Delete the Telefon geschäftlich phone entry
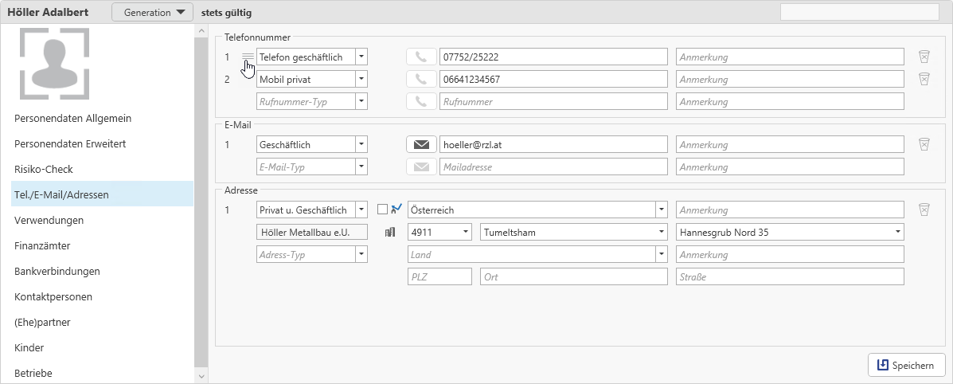The width and height of the screenshot is (953, 384). (x=924, y=57)
